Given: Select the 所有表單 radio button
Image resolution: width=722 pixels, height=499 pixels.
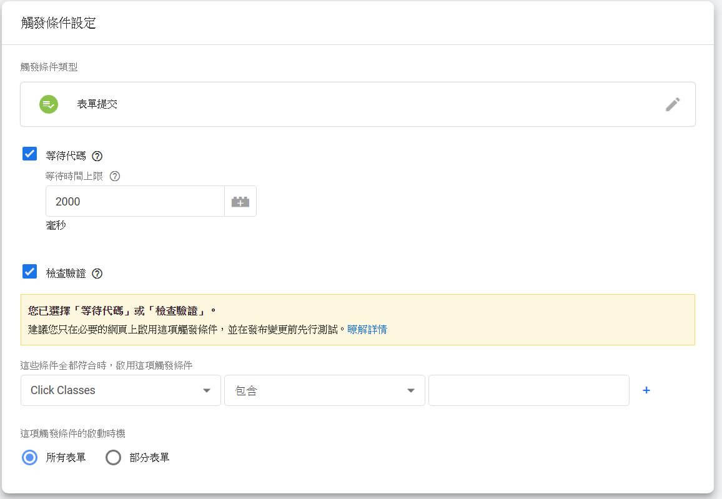Looking at the screenshot, I should pyautogui.click(x=29, y=458).
